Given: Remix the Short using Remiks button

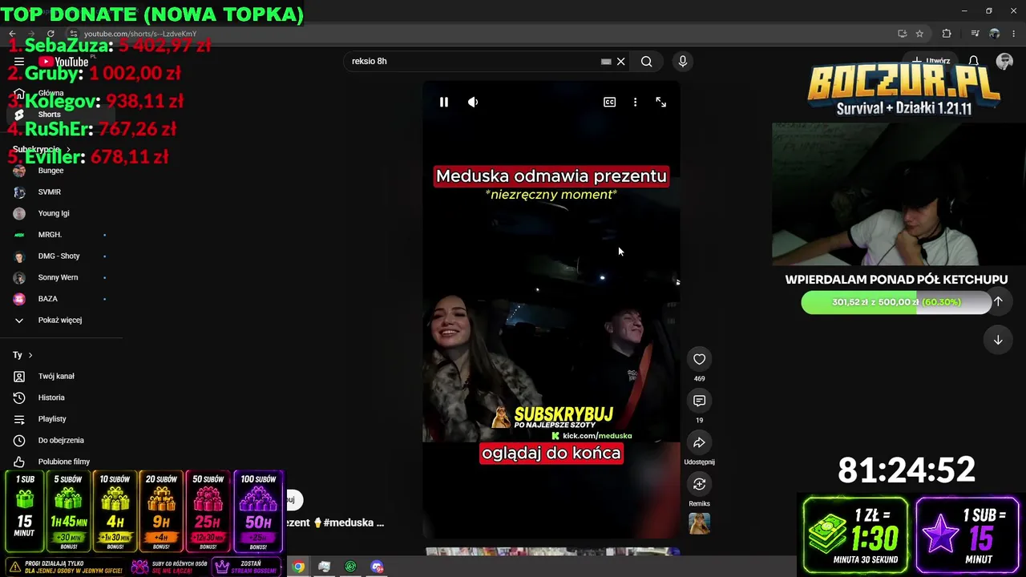Looking at the screenshot, I should 699,484.
